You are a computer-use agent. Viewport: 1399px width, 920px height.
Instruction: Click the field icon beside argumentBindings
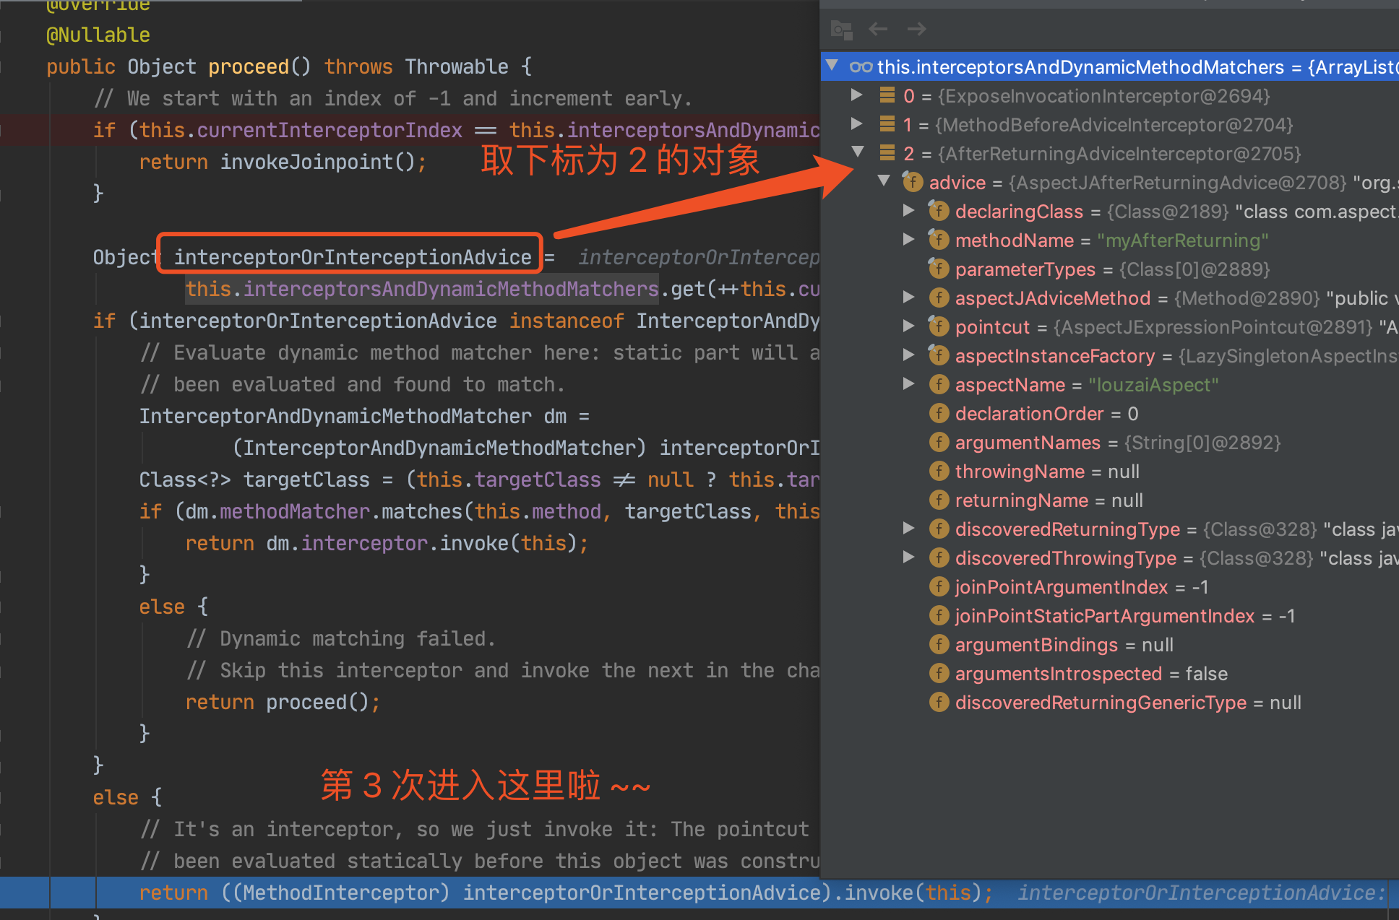pos(939,644)
